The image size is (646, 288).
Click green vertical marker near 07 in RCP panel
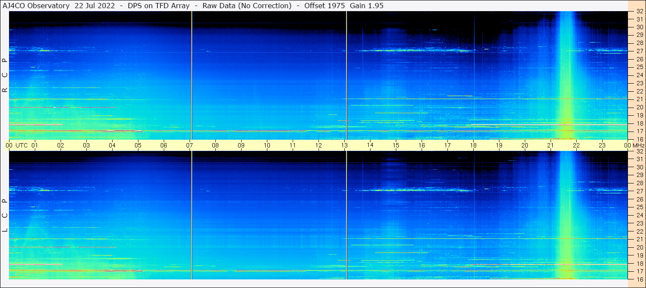[192, 75]
